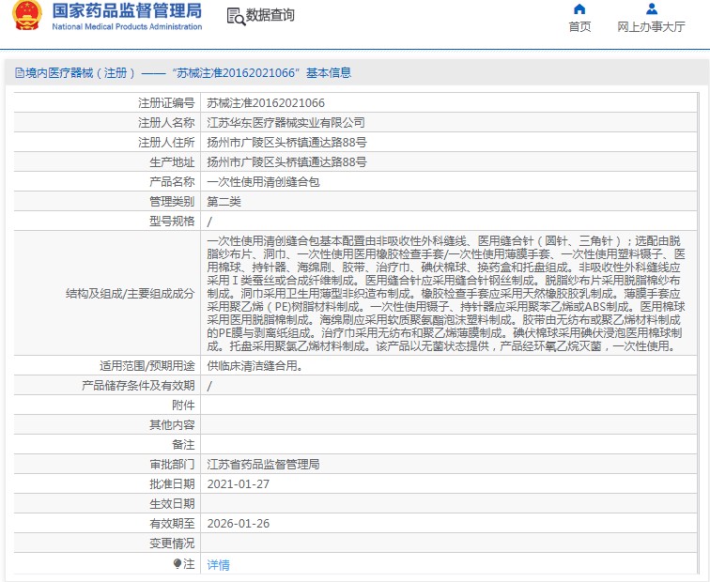Click the 备注 row label
The height and width of the screenshot is (582, 710).
coord(183,445)
